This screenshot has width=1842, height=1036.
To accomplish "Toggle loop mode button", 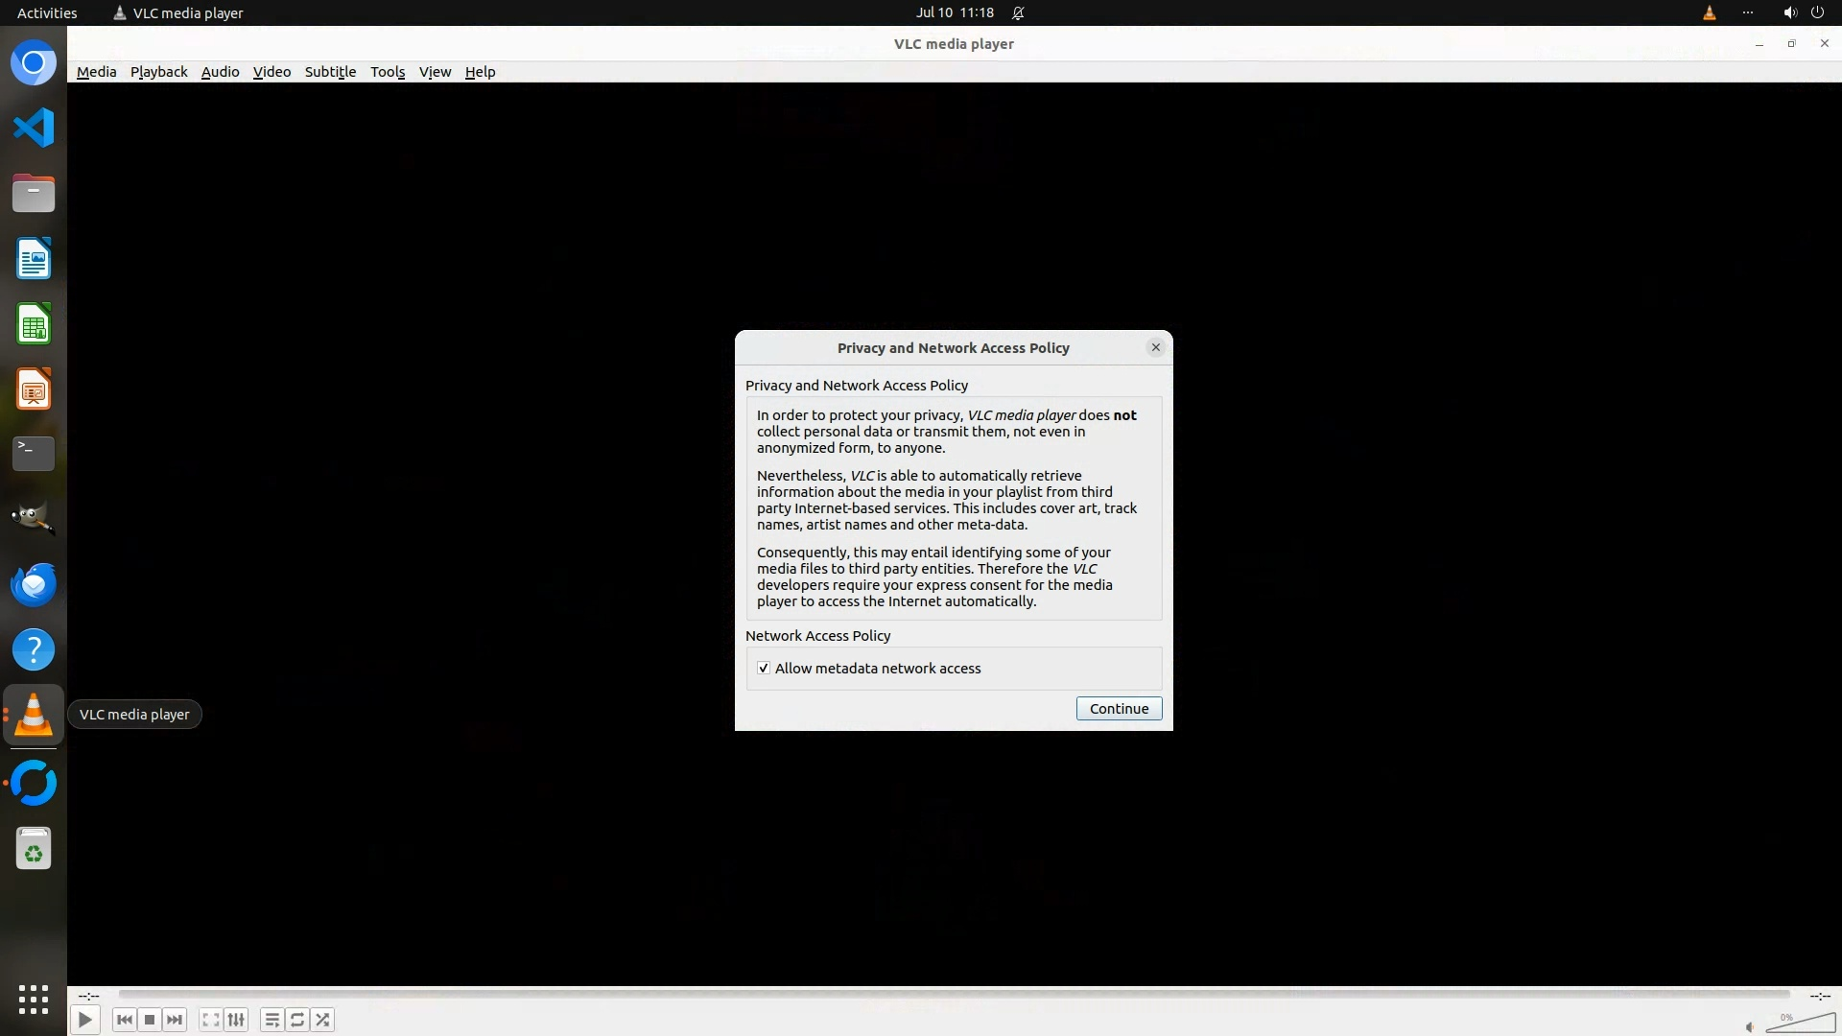I will (x=297, y=1020).
